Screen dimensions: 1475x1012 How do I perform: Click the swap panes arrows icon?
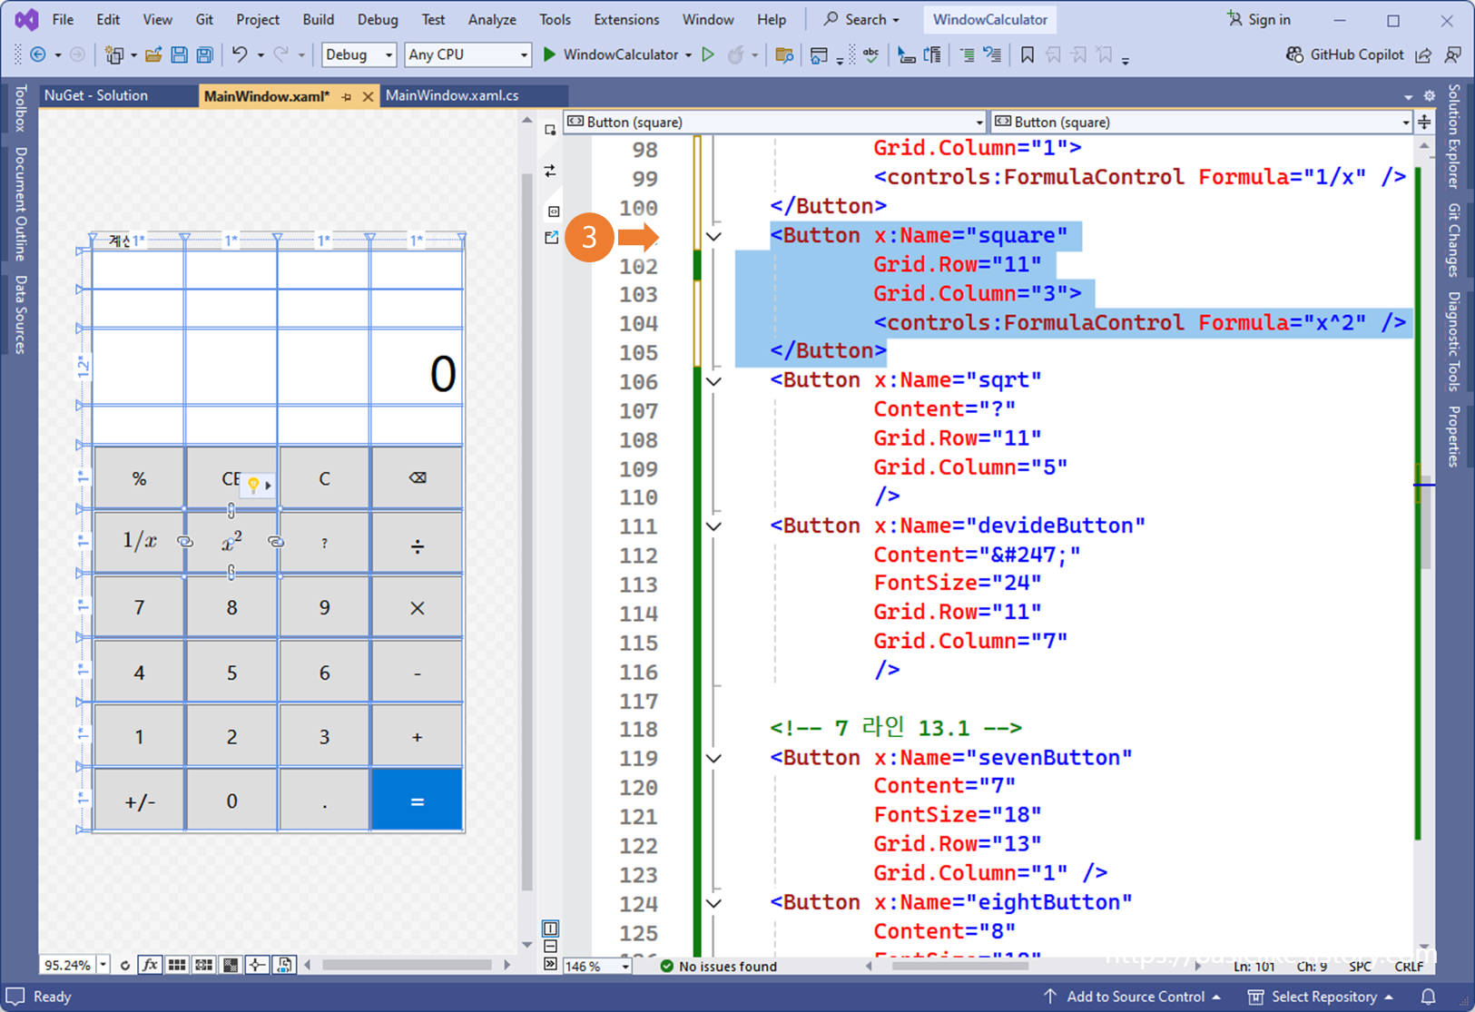point(551,171)
